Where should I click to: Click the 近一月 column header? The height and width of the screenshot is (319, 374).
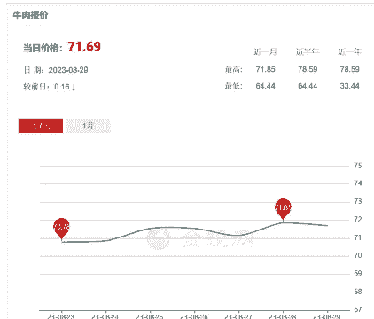click(265, 51)
